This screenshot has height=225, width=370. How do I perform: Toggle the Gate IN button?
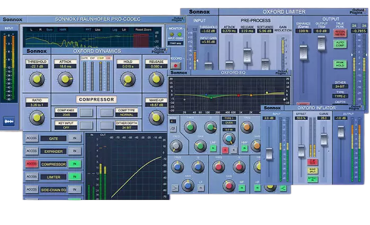(x=75, y=139)
